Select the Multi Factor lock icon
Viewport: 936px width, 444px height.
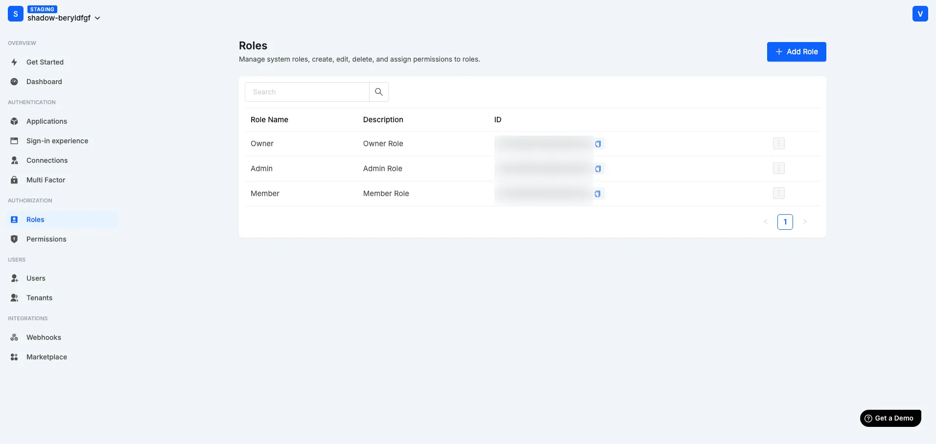[x=14, y=180]
